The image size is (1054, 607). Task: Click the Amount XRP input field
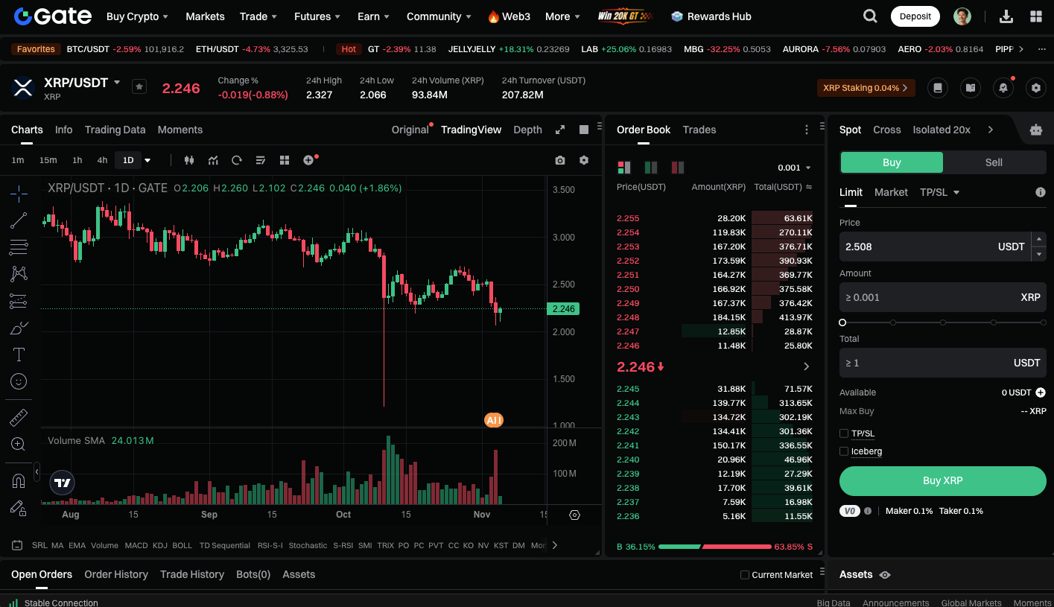coord(943,297)
